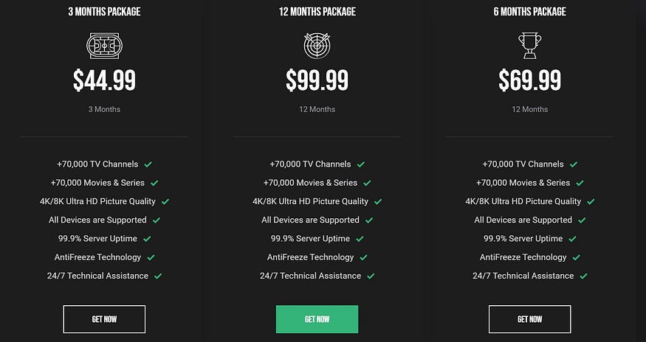The image size is (646, 342).
Task: Click the trophy cup icon above $69.99
Action: (x=529, y=46)
